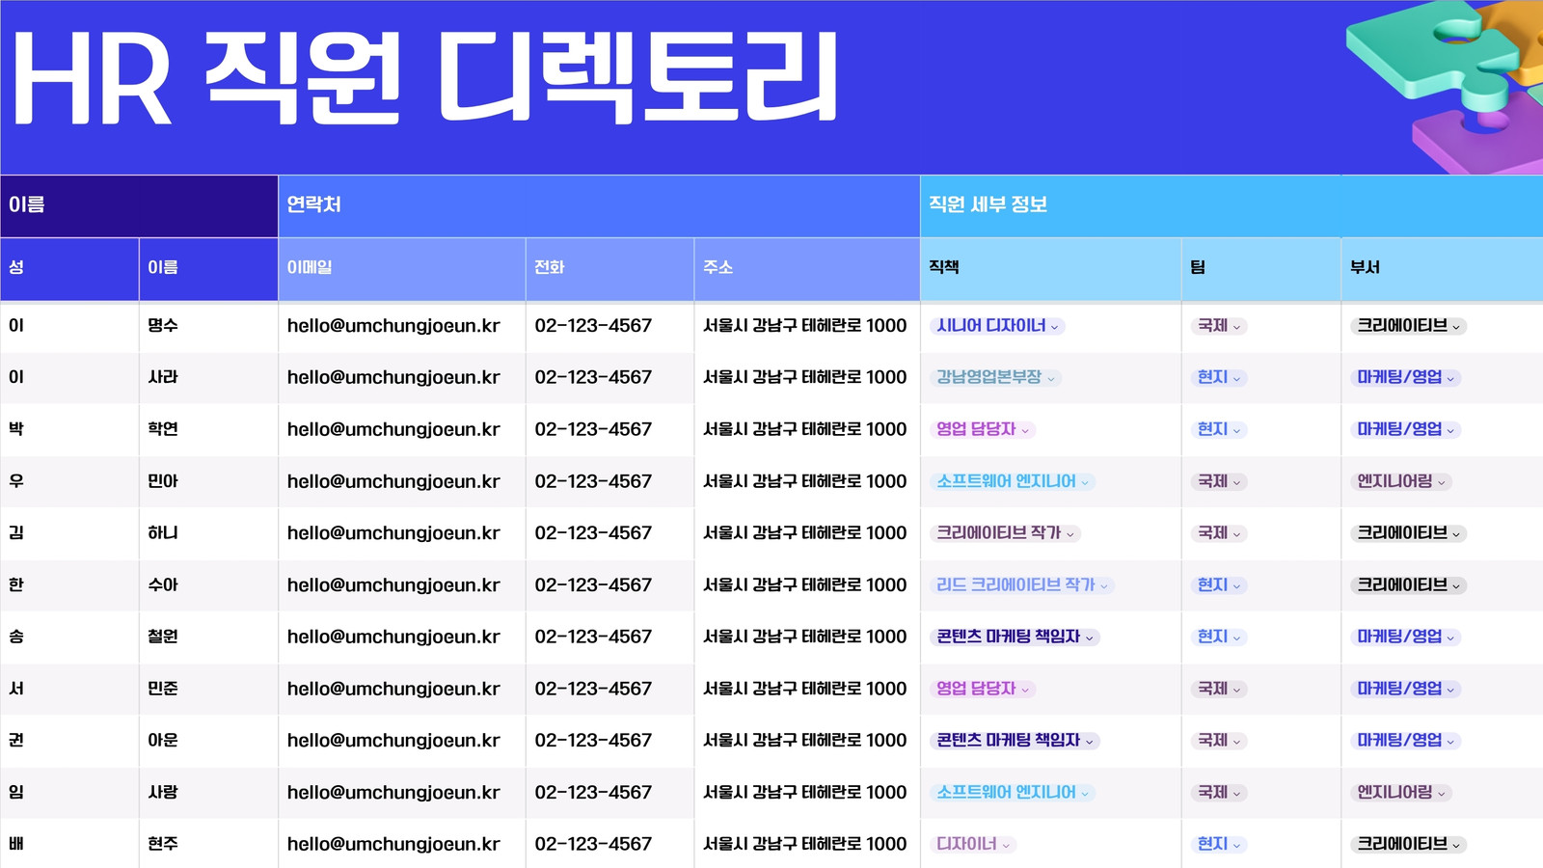The image size is (1543, 868).
Task: Click the 연락처 group header
Action: [x=599, y=205]
